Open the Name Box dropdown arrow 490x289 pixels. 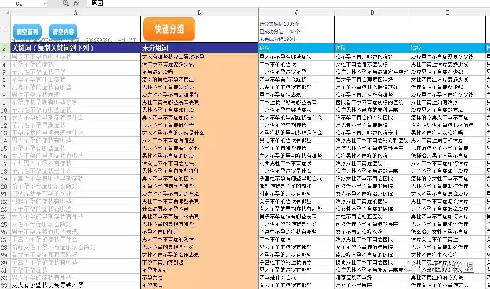[x=45, y=4]
